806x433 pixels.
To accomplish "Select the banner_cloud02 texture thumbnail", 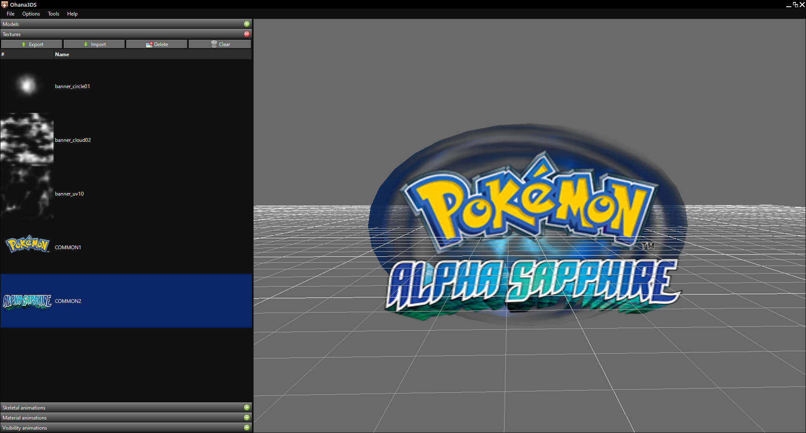I will pyautogui.click(x=27, y=140).
